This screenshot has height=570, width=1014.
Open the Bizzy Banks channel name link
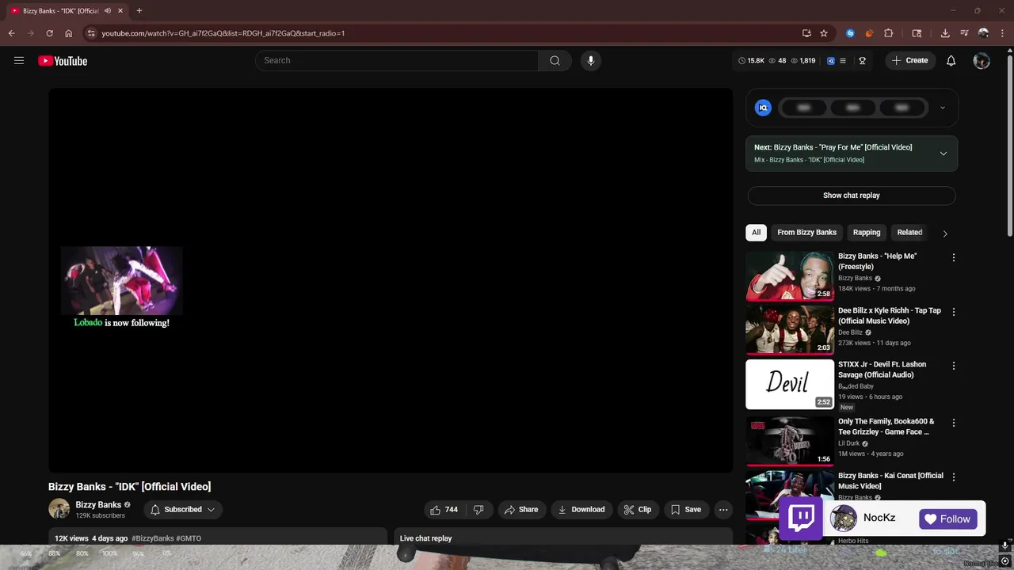tap(98, 505)
